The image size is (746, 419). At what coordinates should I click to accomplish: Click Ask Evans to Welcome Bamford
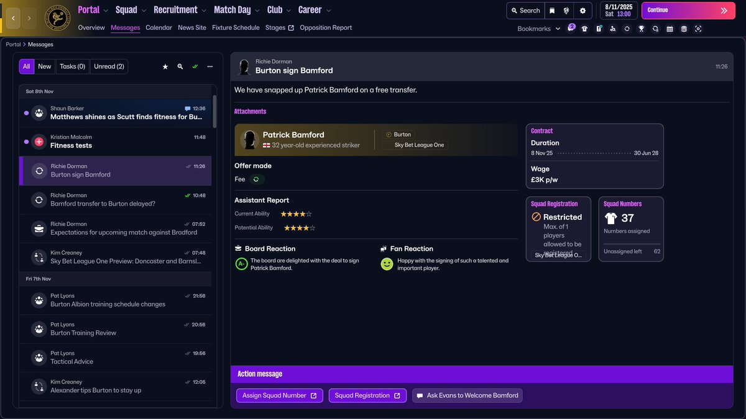[467, 395]
